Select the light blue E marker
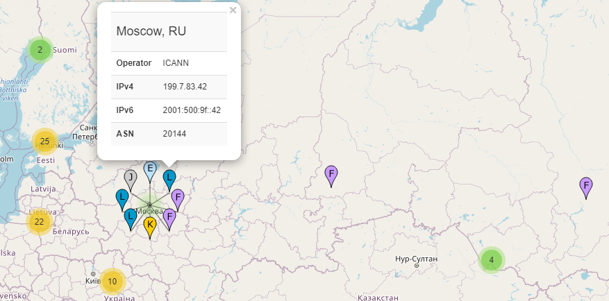 point(150,169)
